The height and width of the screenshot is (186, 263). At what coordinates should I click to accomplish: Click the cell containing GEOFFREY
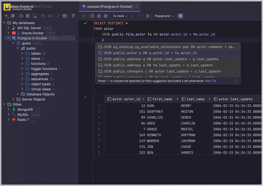pyautogui.click(x=163, y=112)
